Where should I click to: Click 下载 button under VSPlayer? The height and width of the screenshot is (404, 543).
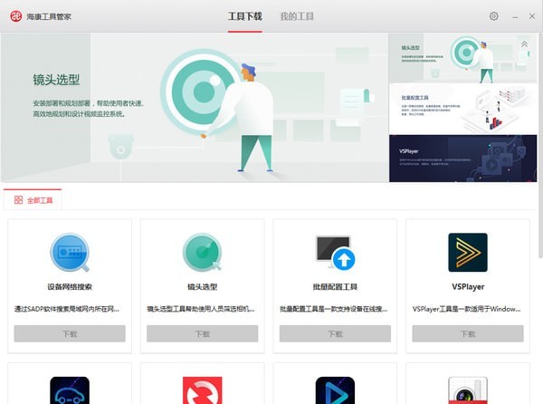pos(468,334)
